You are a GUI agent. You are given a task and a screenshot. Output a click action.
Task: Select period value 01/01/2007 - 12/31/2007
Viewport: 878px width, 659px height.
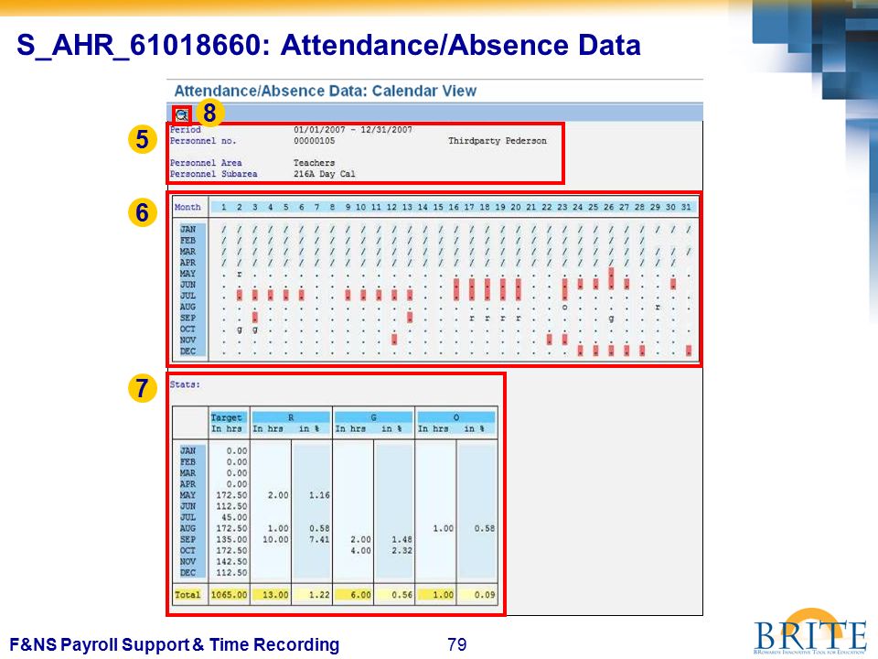pos(353,129)
